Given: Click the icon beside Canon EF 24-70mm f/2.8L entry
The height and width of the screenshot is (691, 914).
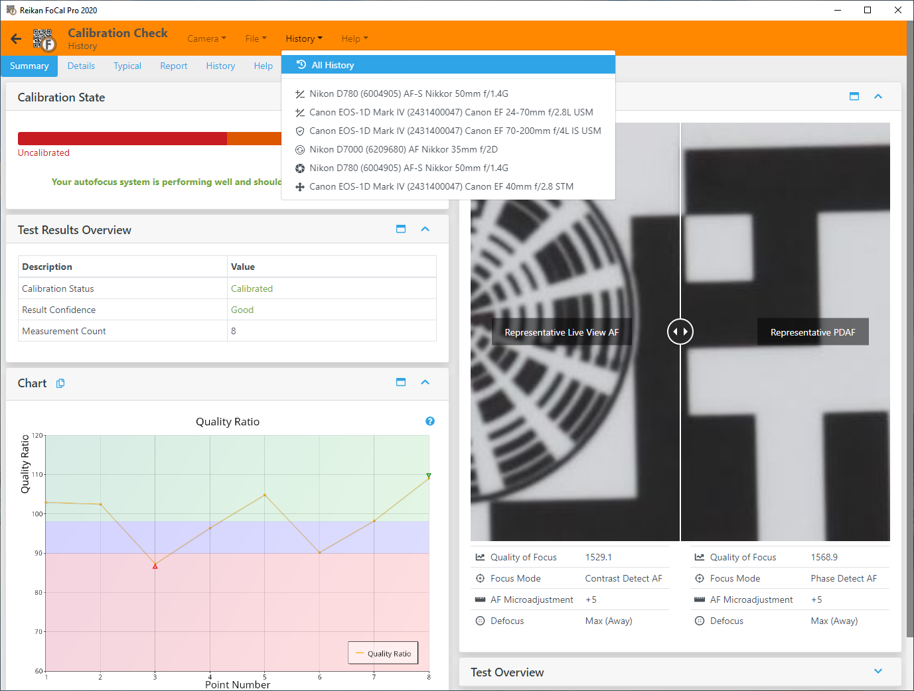Looking at the screenshot, I should click(300, 113).
